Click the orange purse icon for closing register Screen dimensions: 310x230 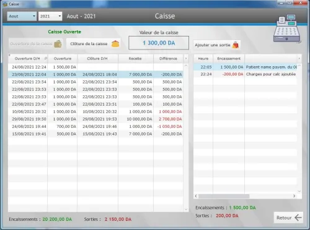coord(115,44)
